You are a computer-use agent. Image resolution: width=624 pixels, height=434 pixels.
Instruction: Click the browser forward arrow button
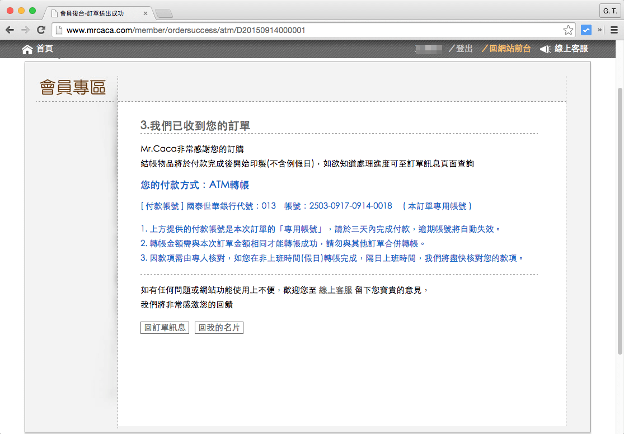tap(25, 30)
